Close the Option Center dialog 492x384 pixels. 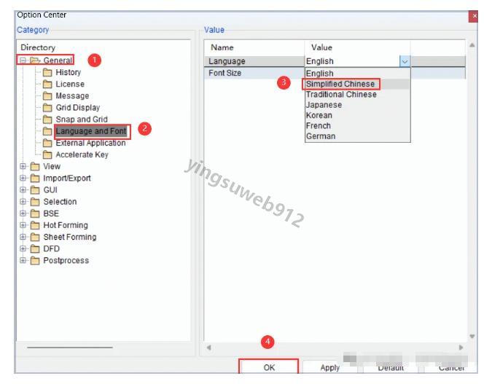point(474,16)
